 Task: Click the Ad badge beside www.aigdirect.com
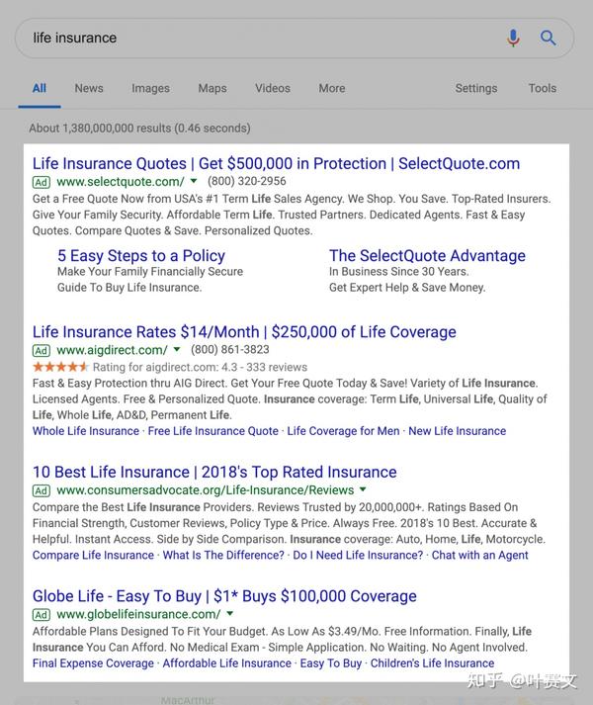click(x=41, y=350)
